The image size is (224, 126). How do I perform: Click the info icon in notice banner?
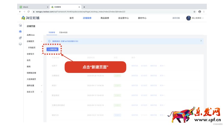pos(49,41)
